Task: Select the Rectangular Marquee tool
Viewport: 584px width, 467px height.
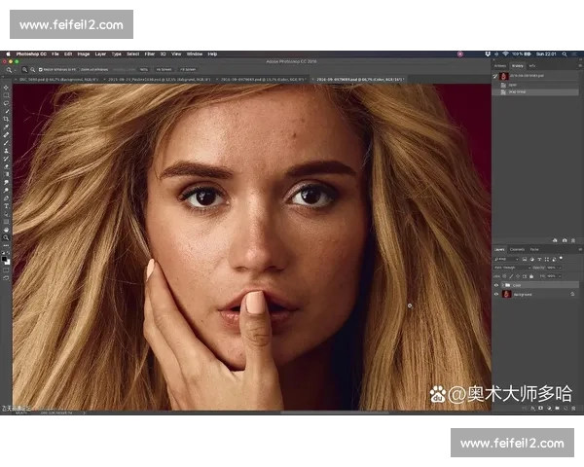Action: 6,93
